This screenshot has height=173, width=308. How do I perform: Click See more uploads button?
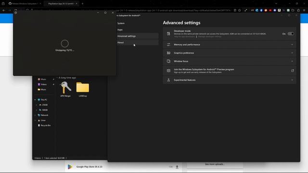click(215, 164)
